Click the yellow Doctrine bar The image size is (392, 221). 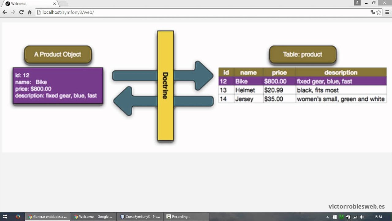click(x=165, y=86)
